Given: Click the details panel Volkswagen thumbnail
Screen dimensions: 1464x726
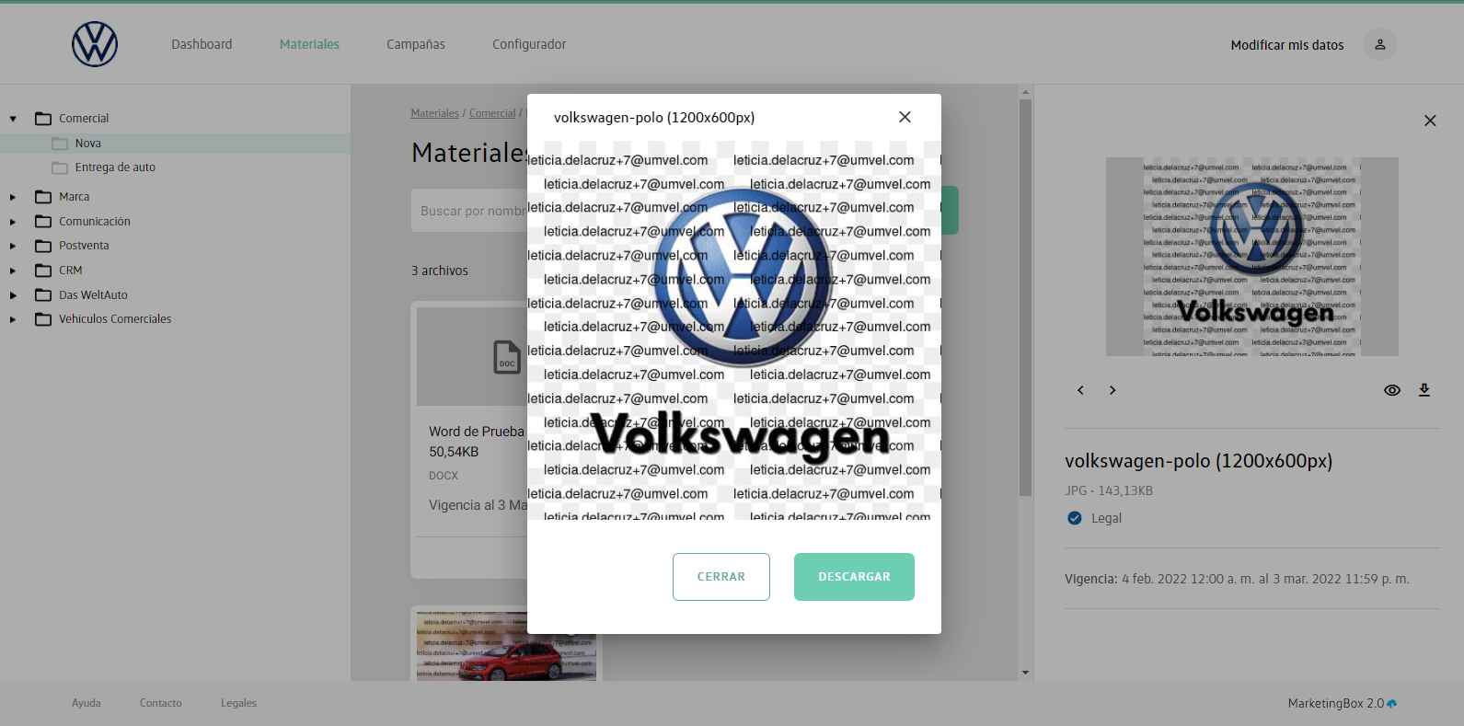Looking at the screenshot, I should click(1251, 257).
